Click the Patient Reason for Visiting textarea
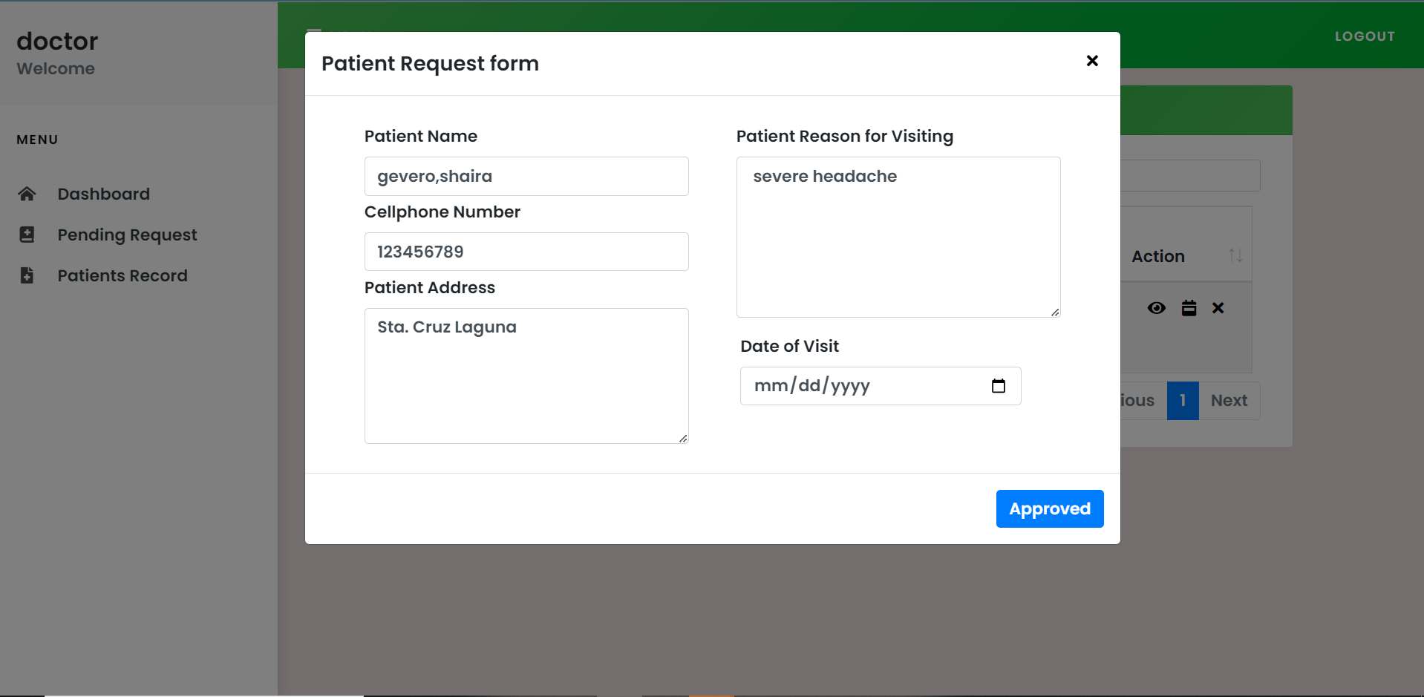The image size is (1424, 697). pyautogui.click(x=898, y=237)
